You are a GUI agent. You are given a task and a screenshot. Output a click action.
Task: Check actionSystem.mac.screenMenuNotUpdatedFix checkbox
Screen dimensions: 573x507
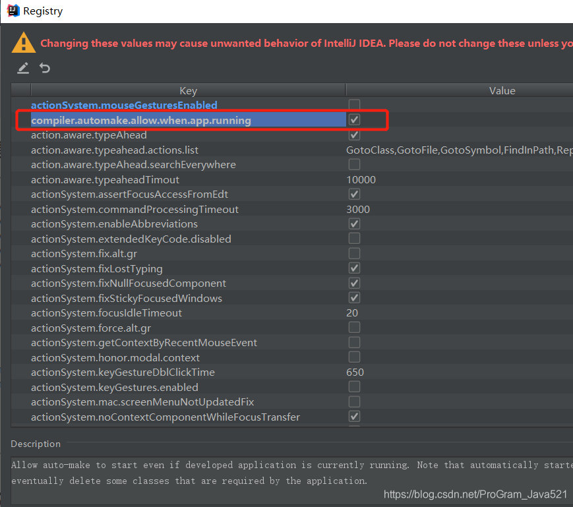coord(354,402)
